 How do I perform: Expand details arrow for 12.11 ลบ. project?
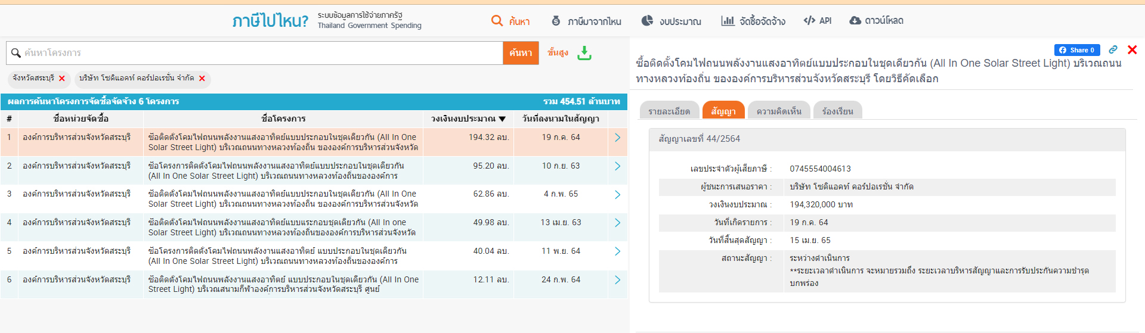[617, 280]
